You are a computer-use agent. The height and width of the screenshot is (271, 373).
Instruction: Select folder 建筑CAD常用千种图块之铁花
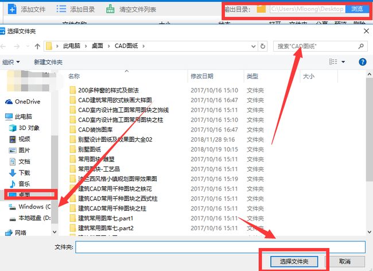[x=111, y=189]
